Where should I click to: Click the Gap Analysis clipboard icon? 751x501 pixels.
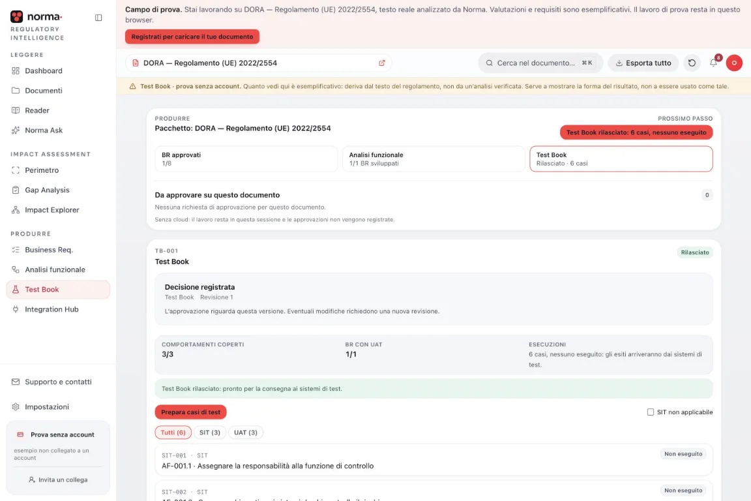click(16, 190)
